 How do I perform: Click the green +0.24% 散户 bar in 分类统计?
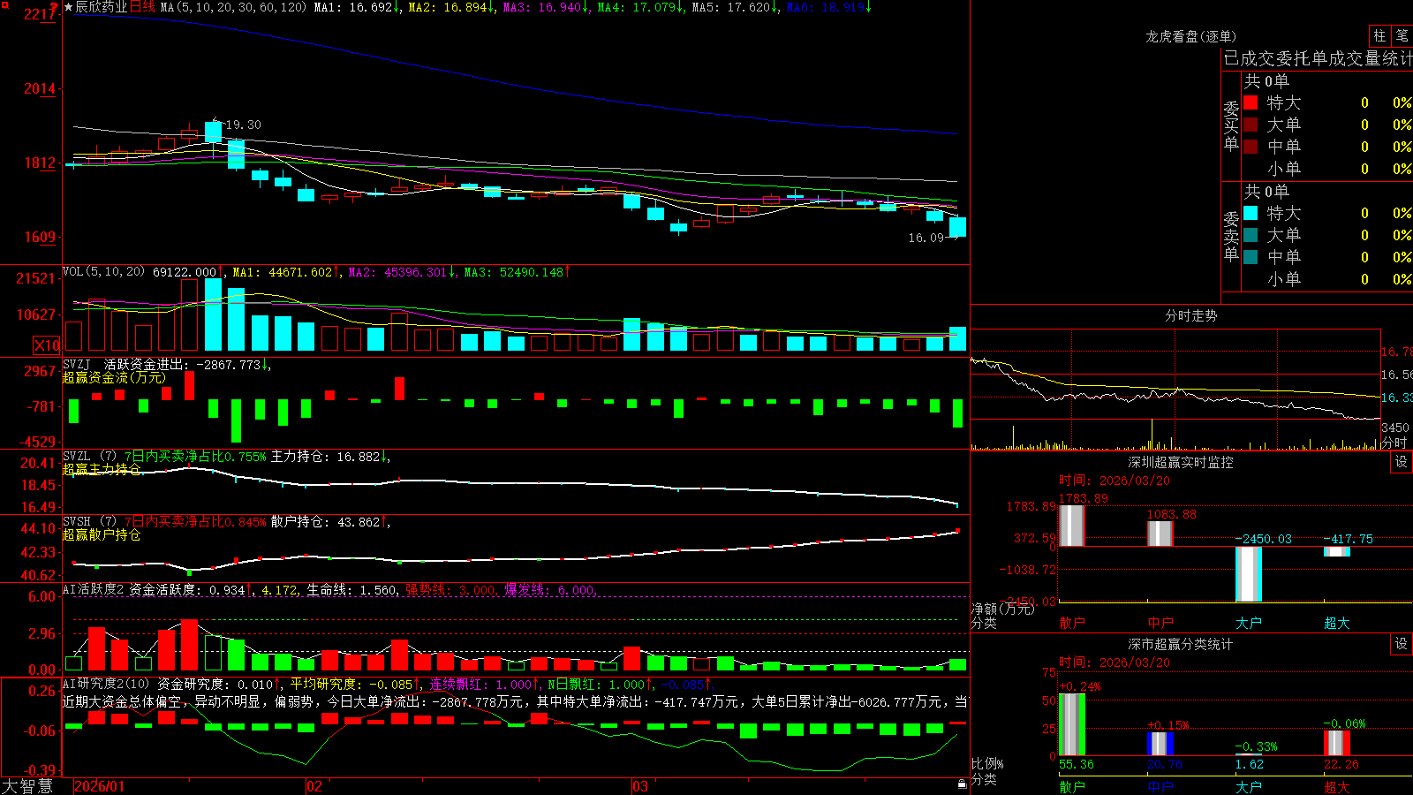click(x=1072, y=725)
